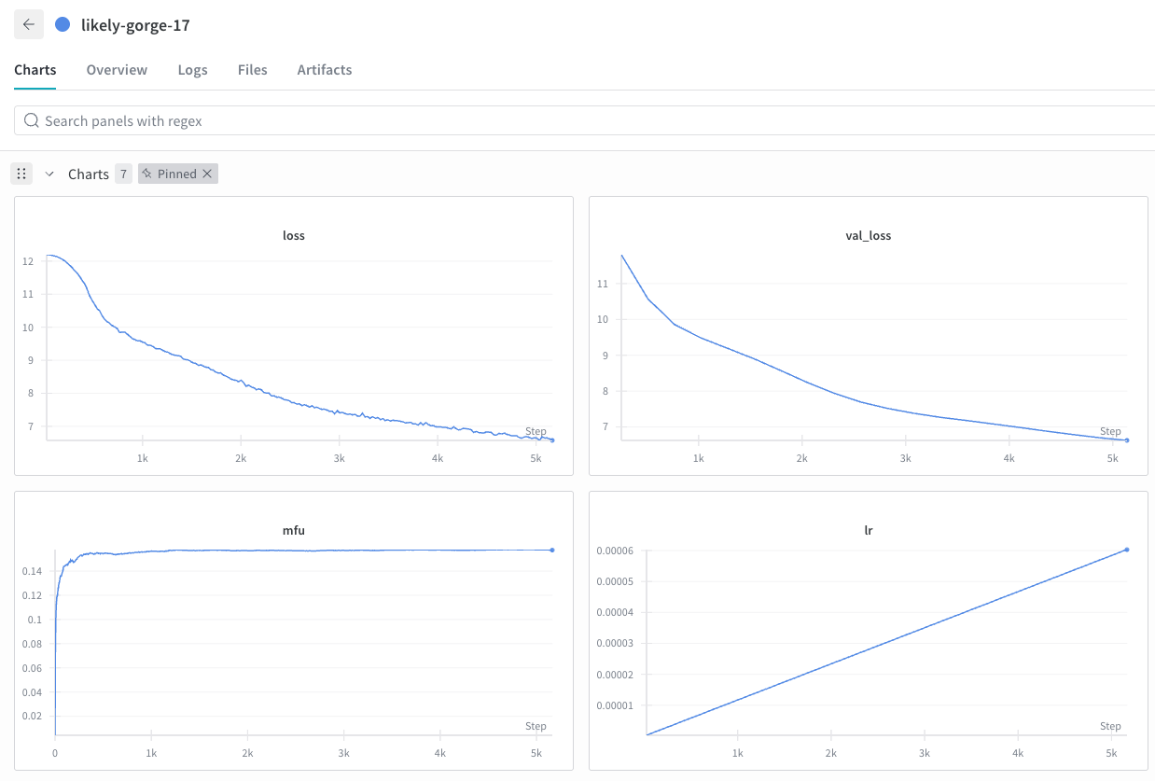The height and width of the screenshot is (781, 1155).
Task: Click the magnifier icon in search bar
Action: point(32,120)
